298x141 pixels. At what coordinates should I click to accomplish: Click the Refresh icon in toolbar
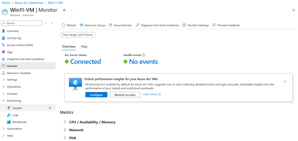coord(63,25)
